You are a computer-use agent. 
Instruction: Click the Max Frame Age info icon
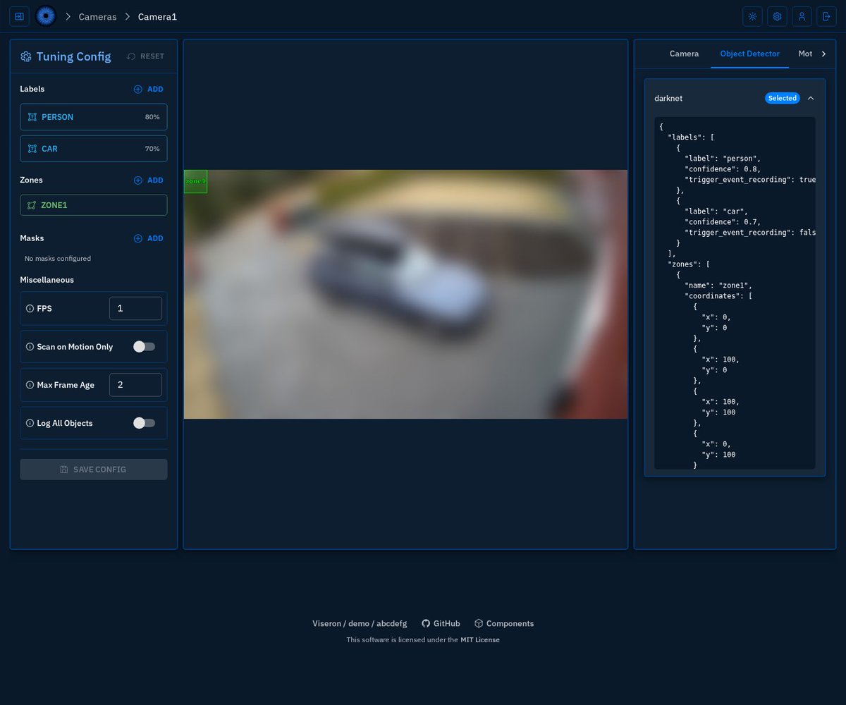coord(30,385)
